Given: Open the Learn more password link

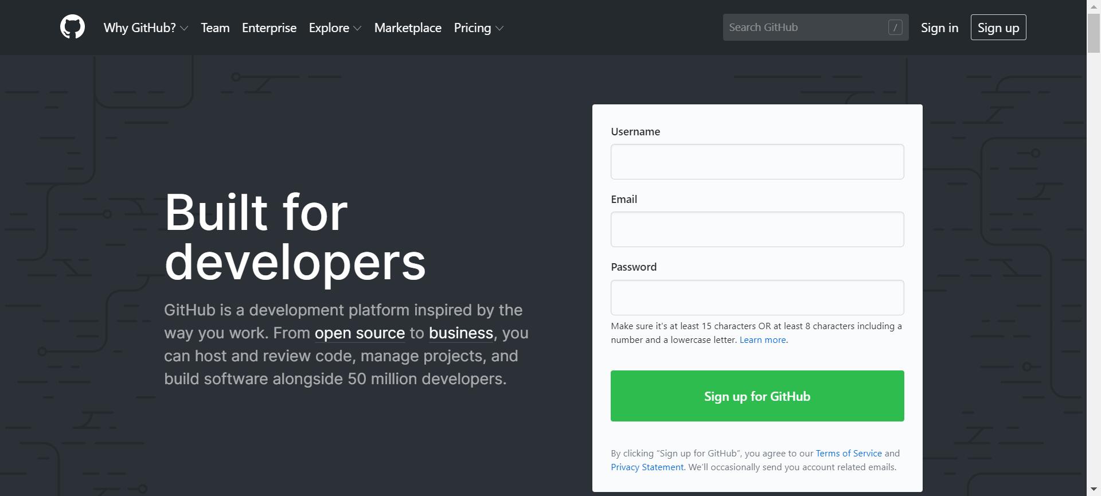Looking at the screenshot, I should coord(763,339).
